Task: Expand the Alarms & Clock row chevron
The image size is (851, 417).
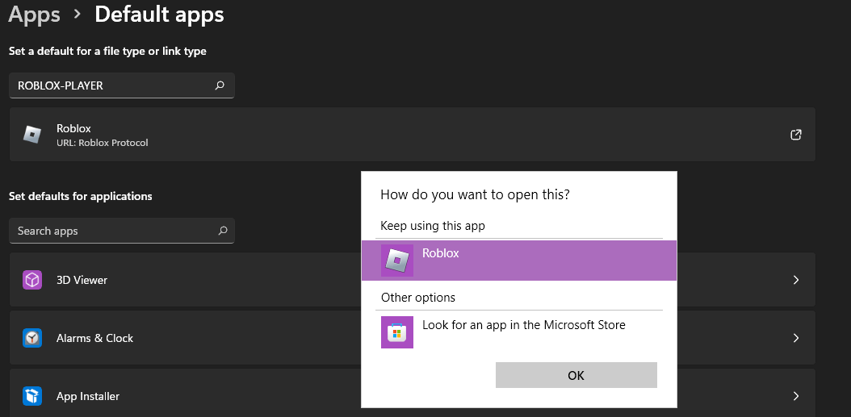Action: [795, 338]
